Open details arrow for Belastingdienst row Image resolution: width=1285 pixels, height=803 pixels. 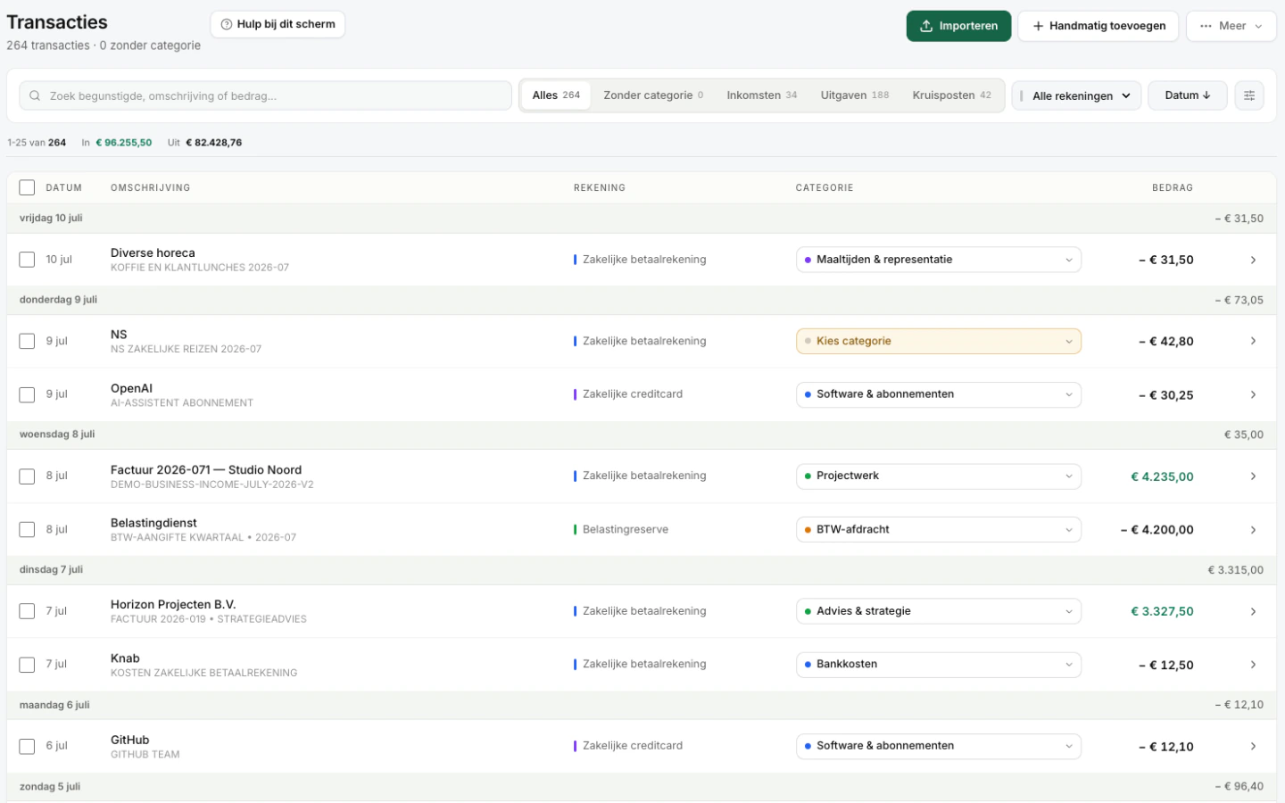click(1253, 530)
